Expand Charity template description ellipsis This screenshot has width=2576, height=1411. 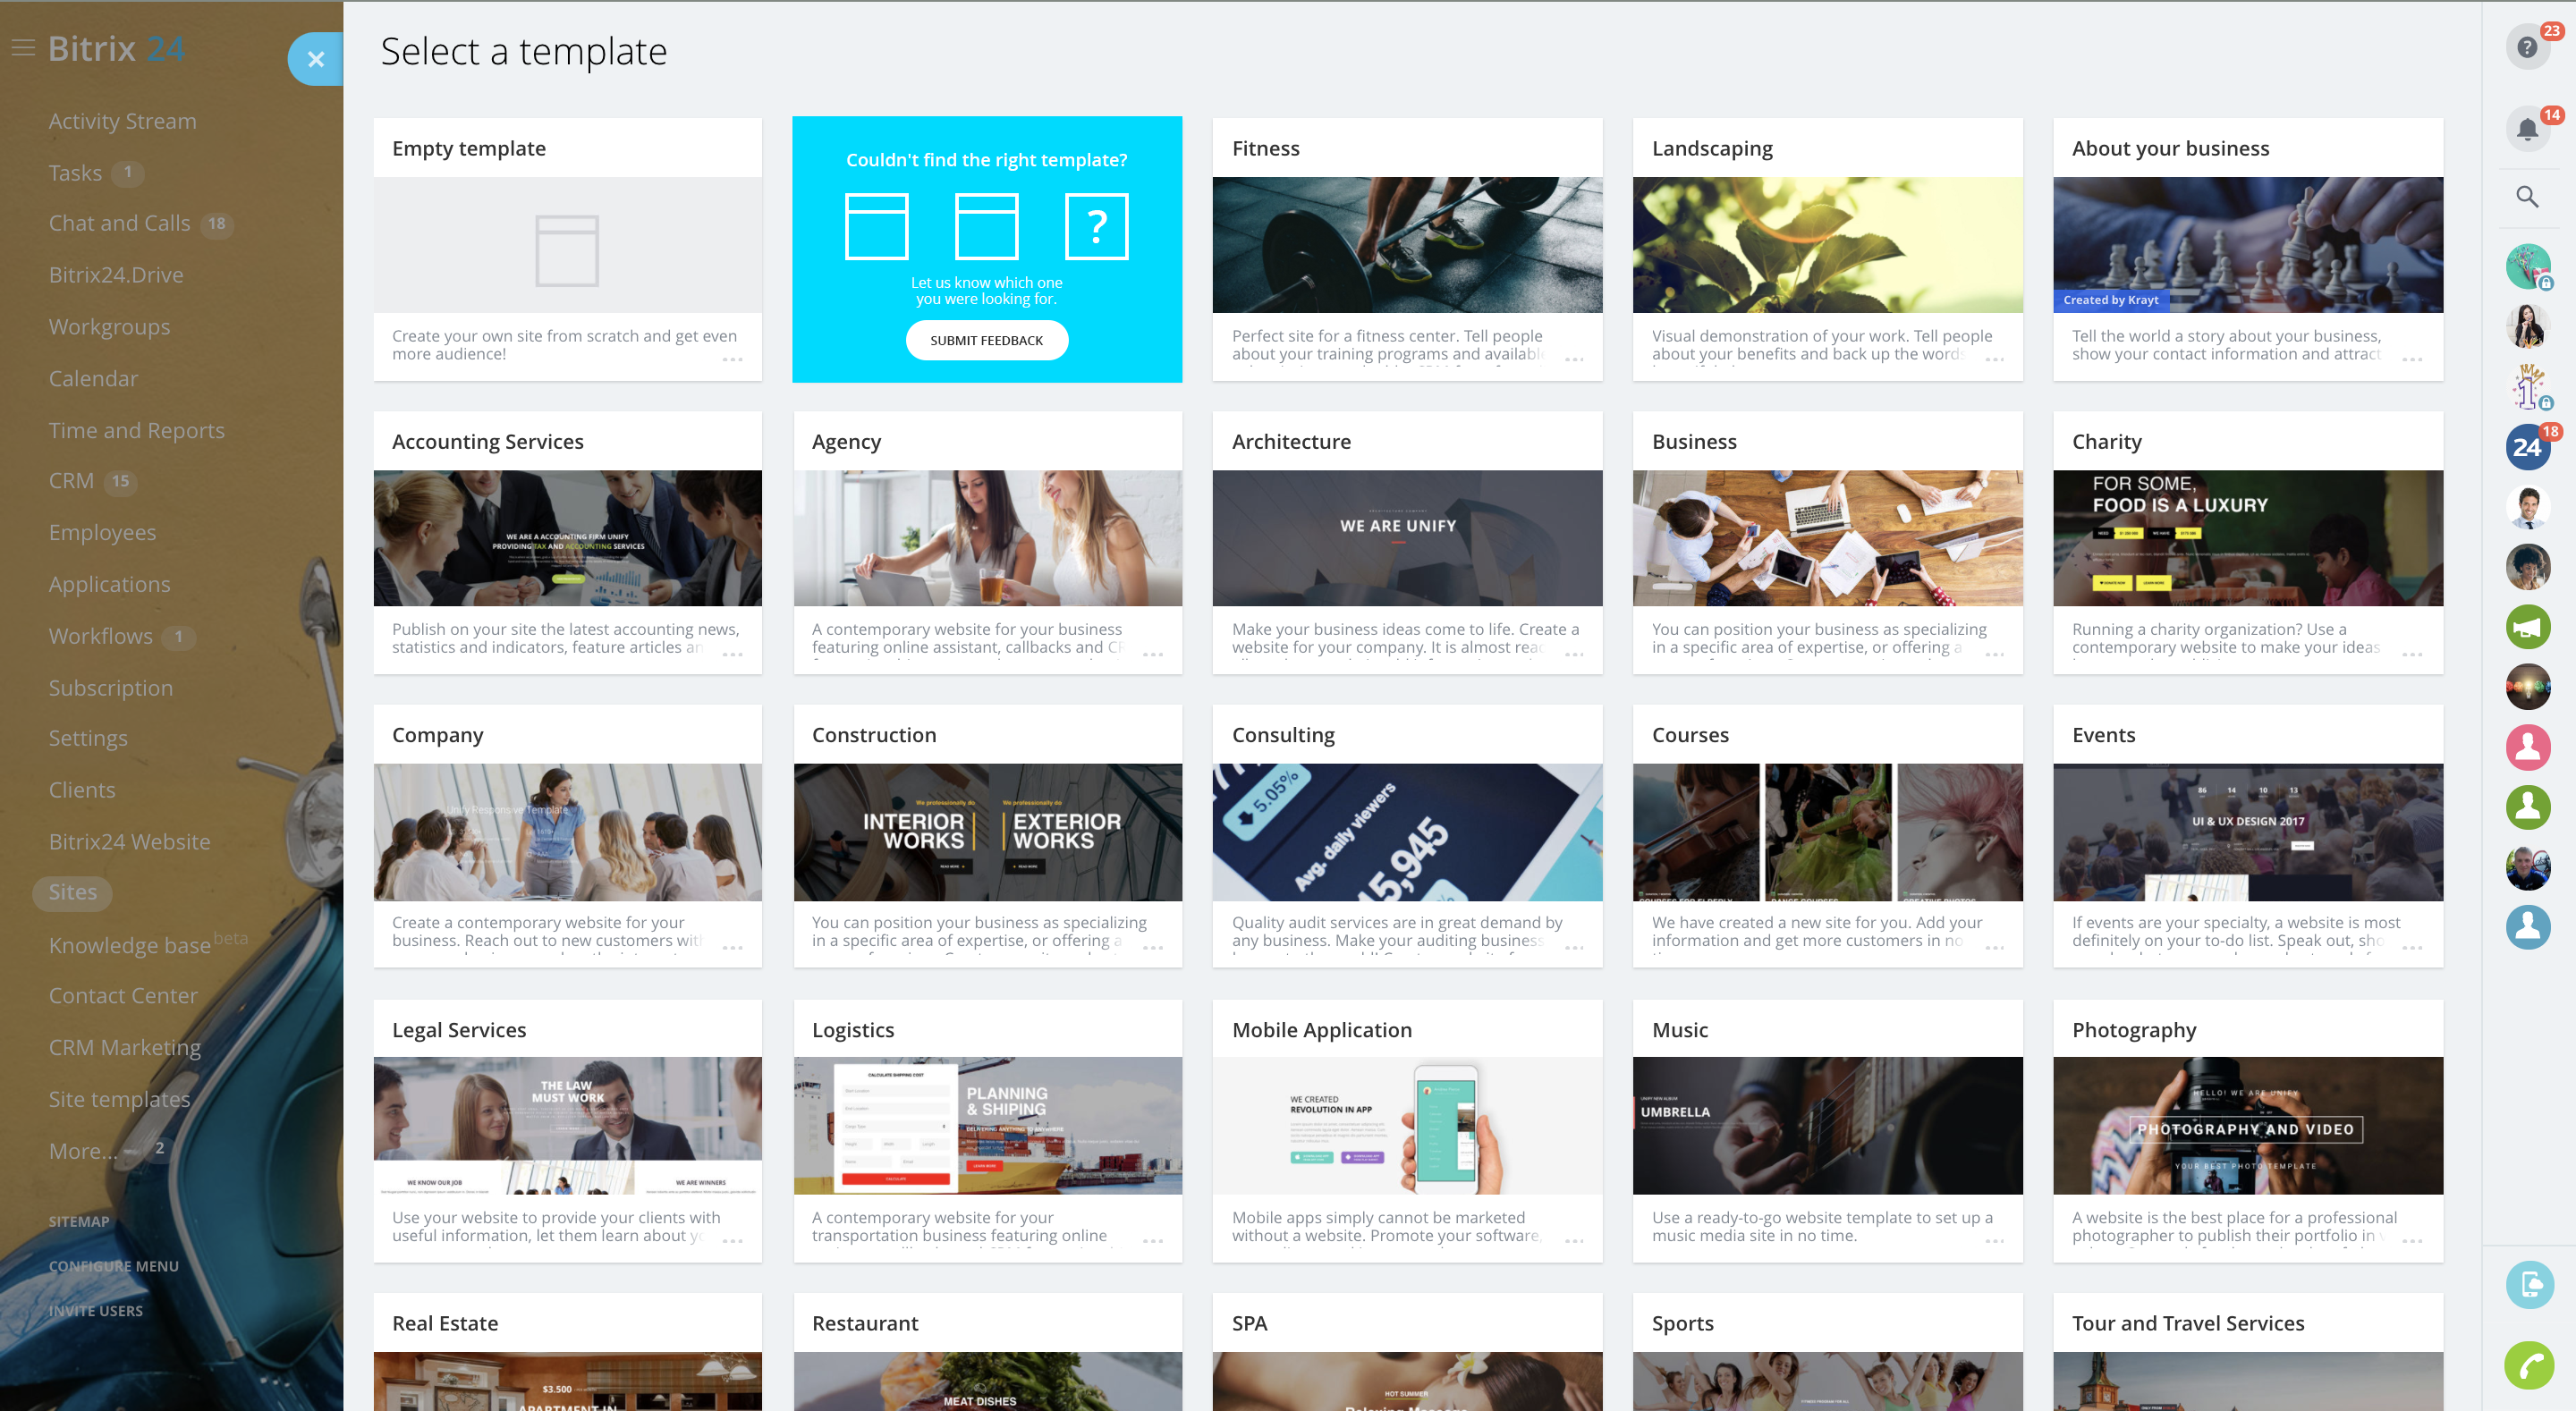(x=2412, y=654)
